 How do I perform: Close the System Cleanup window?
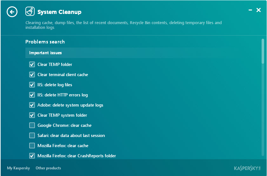(258, 10)
